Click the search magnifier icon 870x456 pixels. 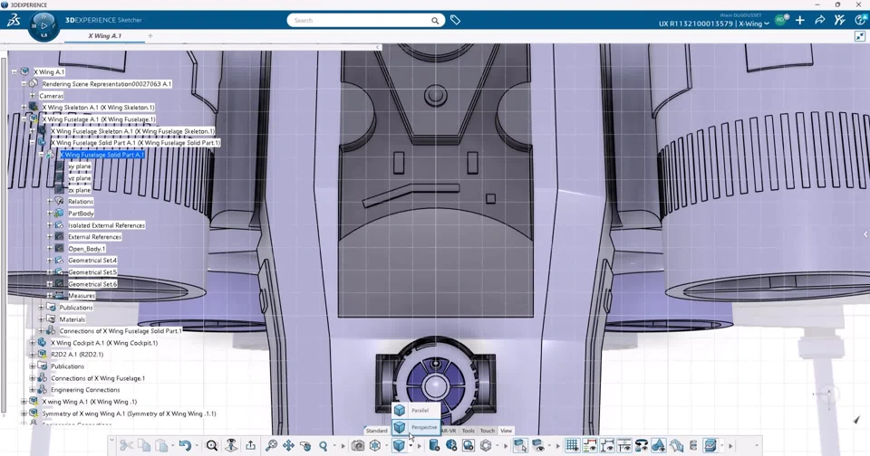pos(435,21)
